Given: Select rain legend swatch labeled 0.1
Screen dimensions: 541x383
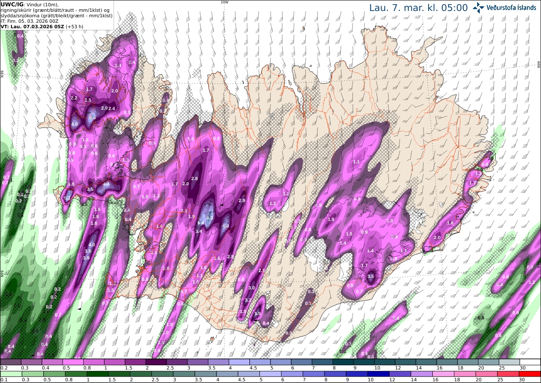Looking at the screenshot, I should pos(11,374).
